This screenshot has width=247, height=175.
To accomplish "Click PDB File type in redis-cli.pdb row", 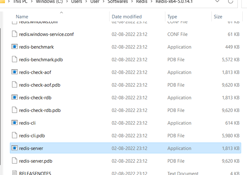I will (176, 136).
